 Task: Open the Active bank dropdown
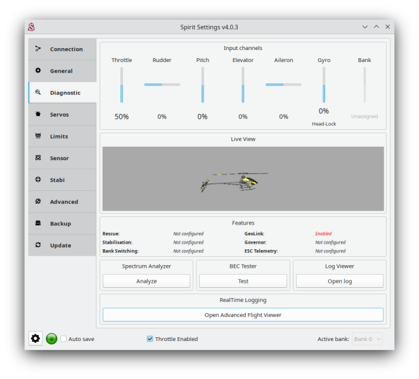(367, 339)
